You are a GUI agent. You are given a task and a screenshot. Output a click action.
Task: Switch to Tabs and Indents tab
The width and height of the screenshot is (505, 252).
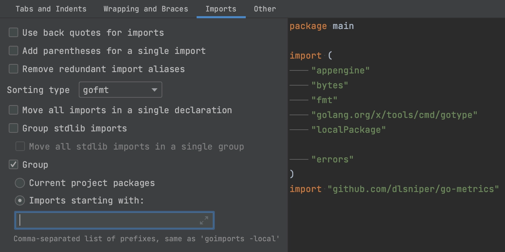coord(51,9)
